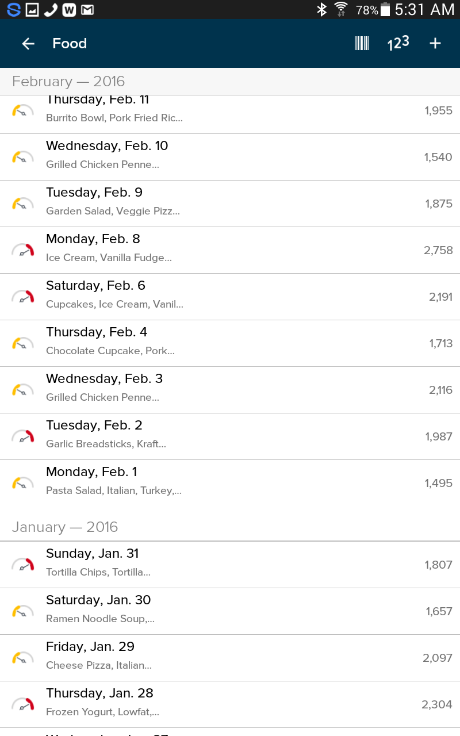Open Thursday, Feb. 4 entry

(x=230, y=343)
